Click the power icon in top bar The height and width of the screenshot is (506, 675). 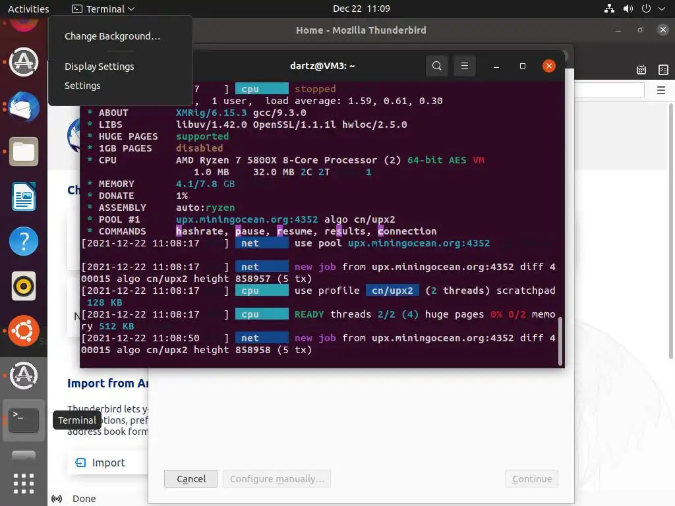click(646, 9)
